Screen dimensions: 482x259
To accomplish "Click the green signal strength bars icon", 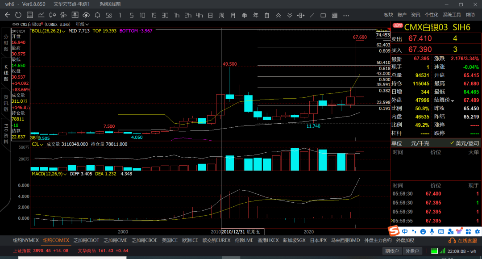I will [442, 251].
